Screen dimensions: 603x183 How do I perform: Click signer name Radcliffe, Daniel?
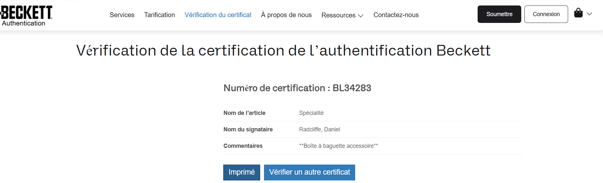click(320, 129)
